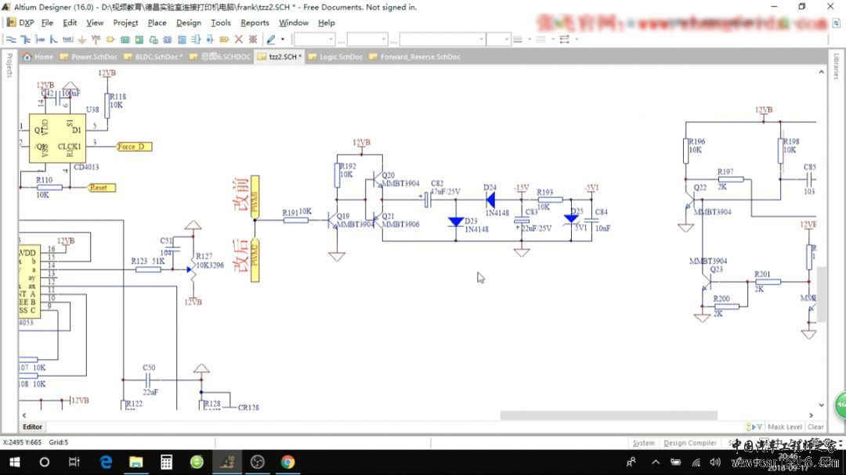Open the highlight pen color dropdown arrow
The width and height of the screenshot is (846, 475).
[x=283, y=39]
